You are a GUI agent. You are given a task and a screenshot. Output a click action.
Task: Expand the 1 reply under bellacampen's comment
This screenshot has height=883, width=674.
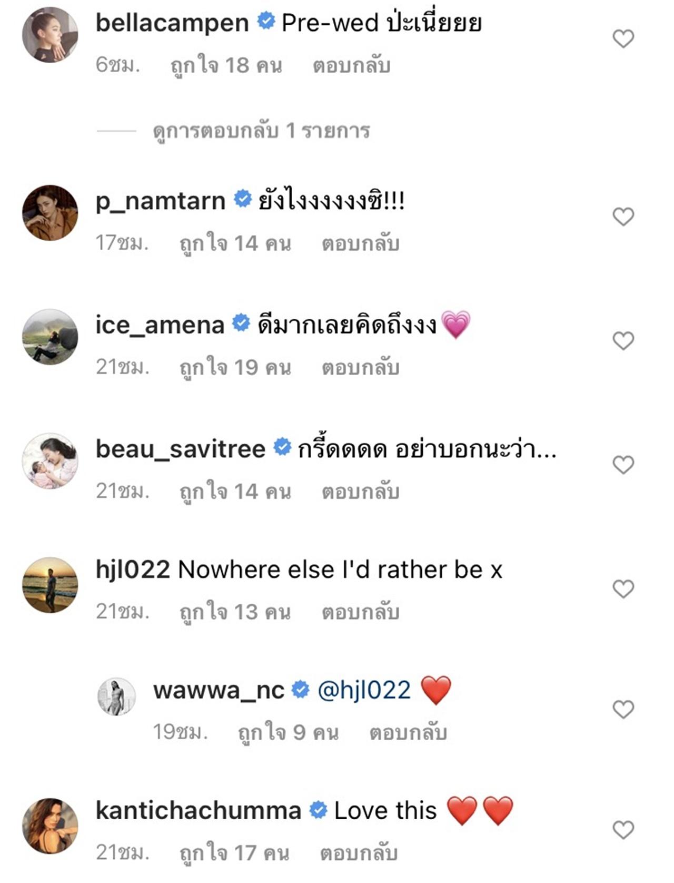(x=261, y=131)
